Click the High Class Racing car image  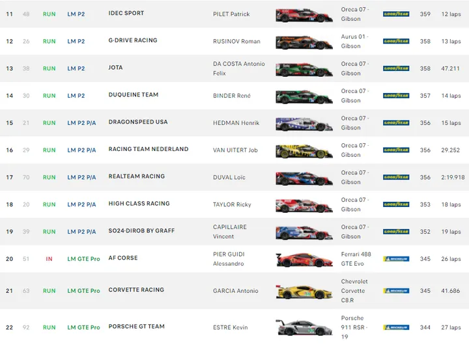pos(304,206)
